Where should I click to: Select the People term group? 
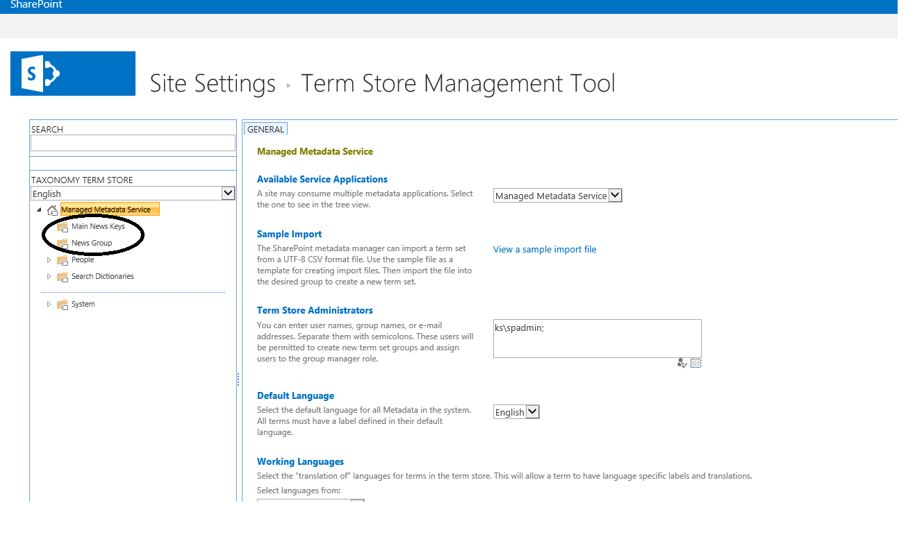(x=83, y=260)
